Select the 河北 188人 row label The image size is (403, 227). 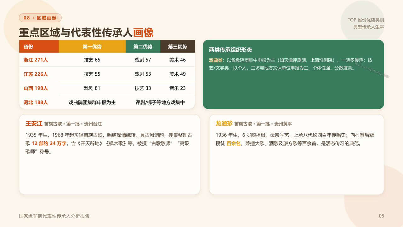click(x=36, y=102)
